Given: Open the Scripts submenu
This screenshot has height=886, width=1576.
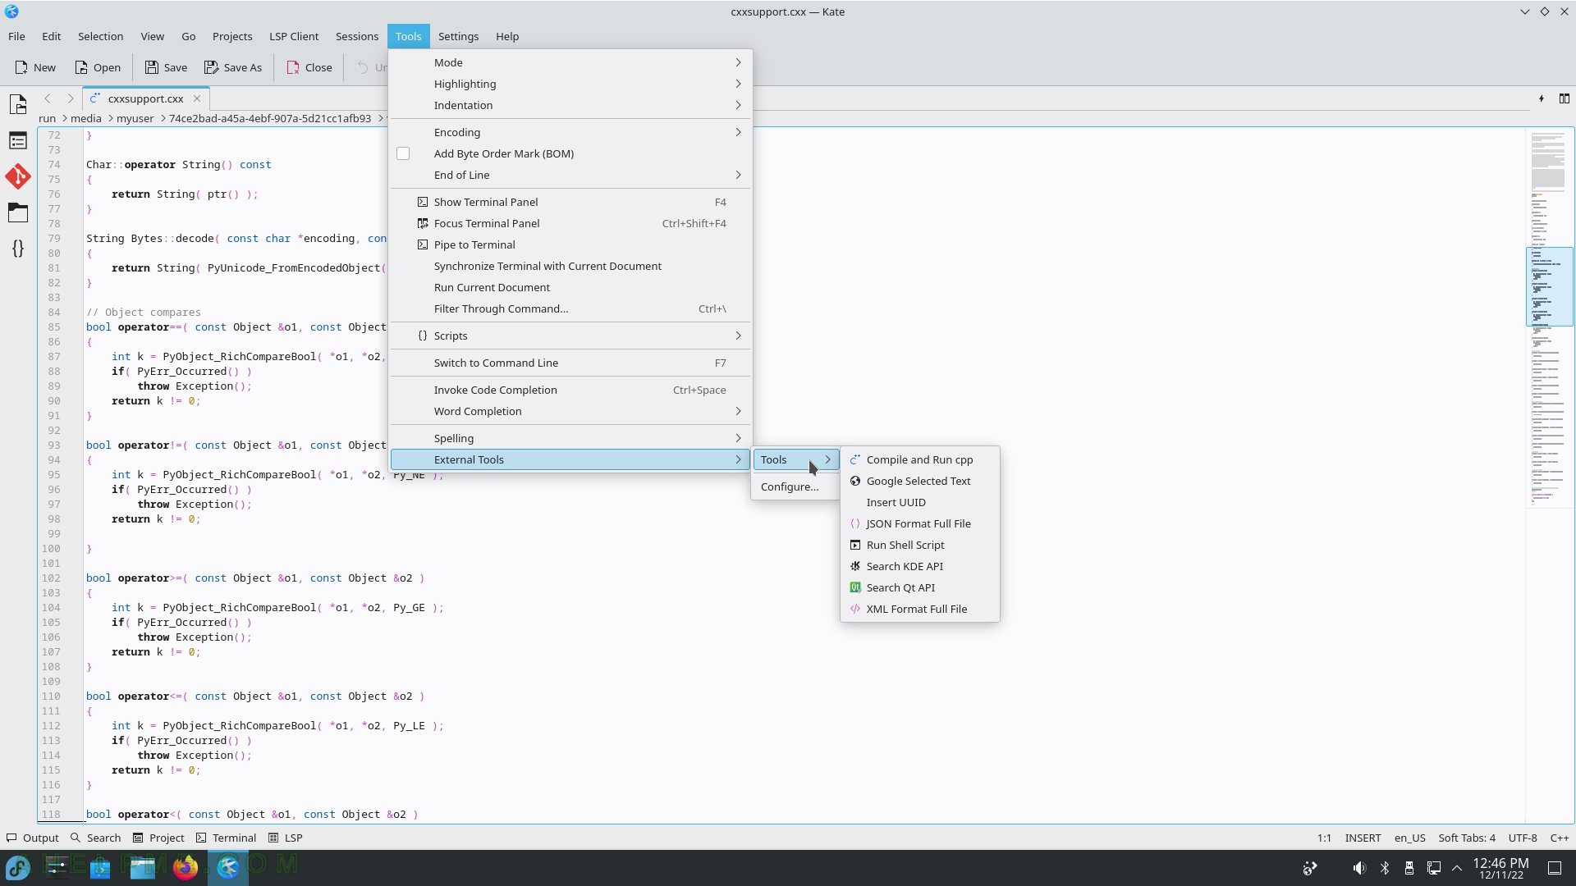Looking at the screenshot, I should 570,336.
